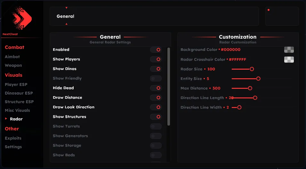Open the Aimbot section in the sidebar
Screen dimensions: 306x169
coord(12,57)
